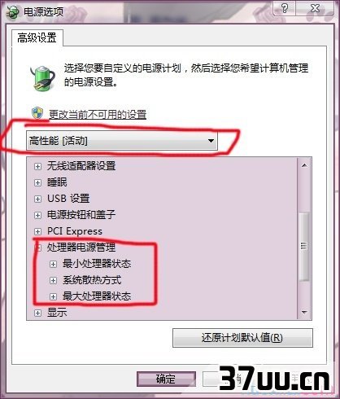Expand the PCI Express node
The image size is (340, 399).
tap(37, 231)
